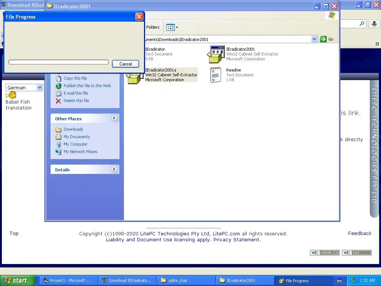Click Publish this file to the Web

87,86
